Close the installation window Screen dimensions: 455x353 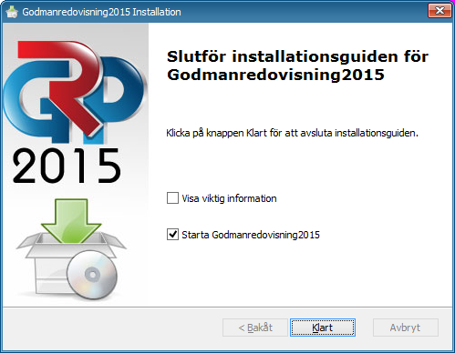[x=439, y=11]
